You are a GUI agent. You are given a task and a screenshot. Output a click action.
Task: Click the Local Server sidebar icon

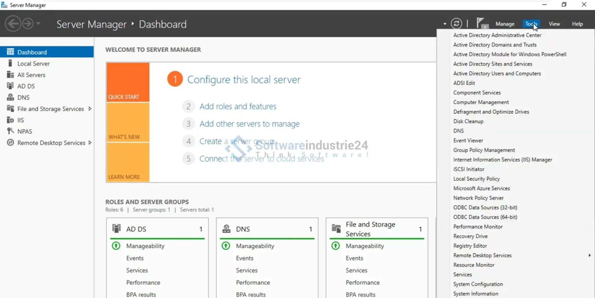coord(10,63)
